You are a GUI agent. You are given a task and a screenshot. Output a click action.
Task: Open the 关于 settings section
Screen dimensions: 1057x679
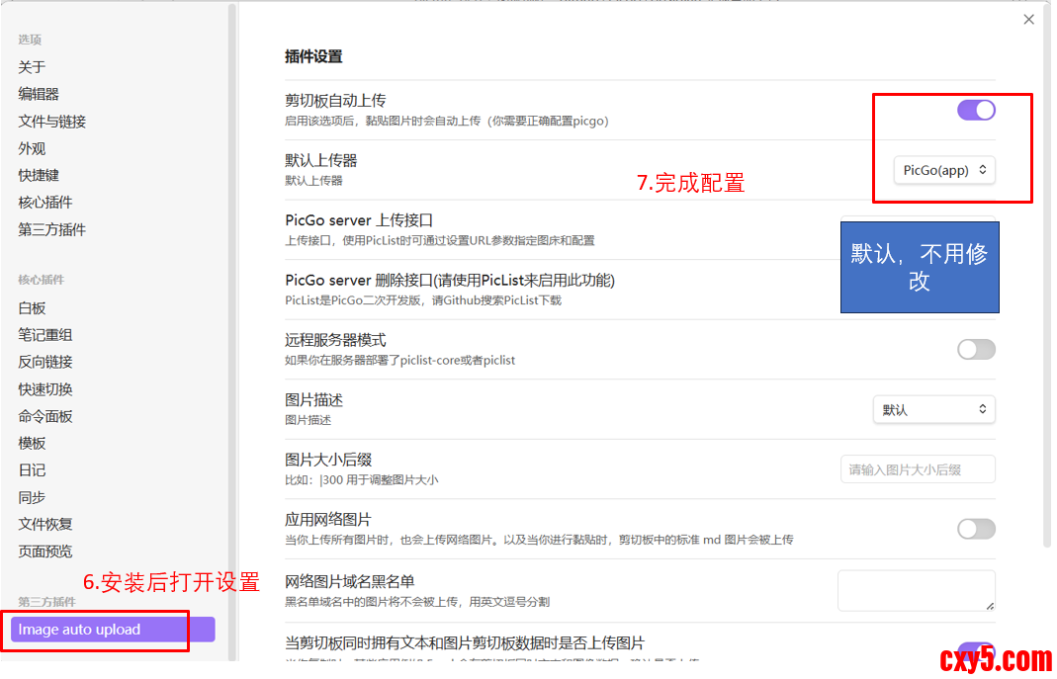[x=32, y=67]
